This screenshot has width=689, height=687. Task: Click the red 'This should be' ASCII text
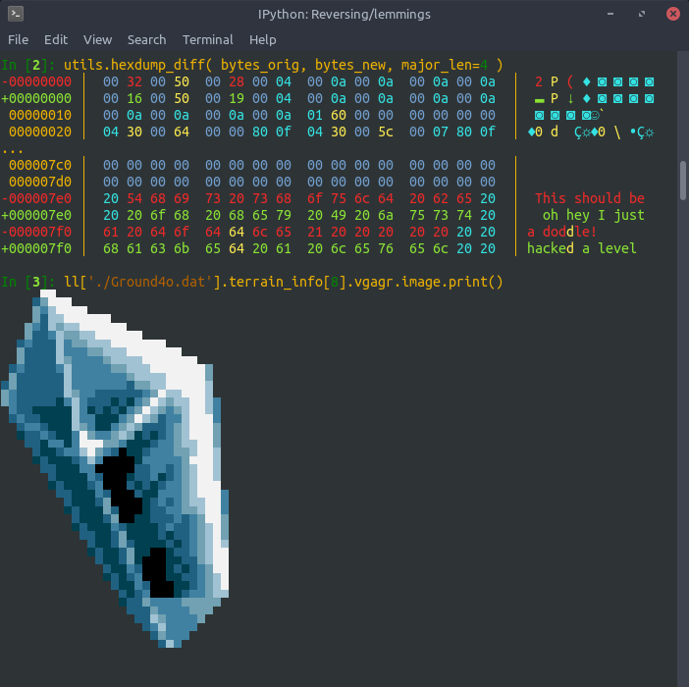coord(590,198)
